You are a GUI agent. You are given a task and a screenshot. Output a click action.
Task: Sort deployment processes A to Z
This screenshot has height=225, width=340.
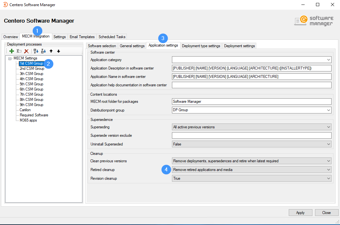pyautogui.click(x=36, y=51)
